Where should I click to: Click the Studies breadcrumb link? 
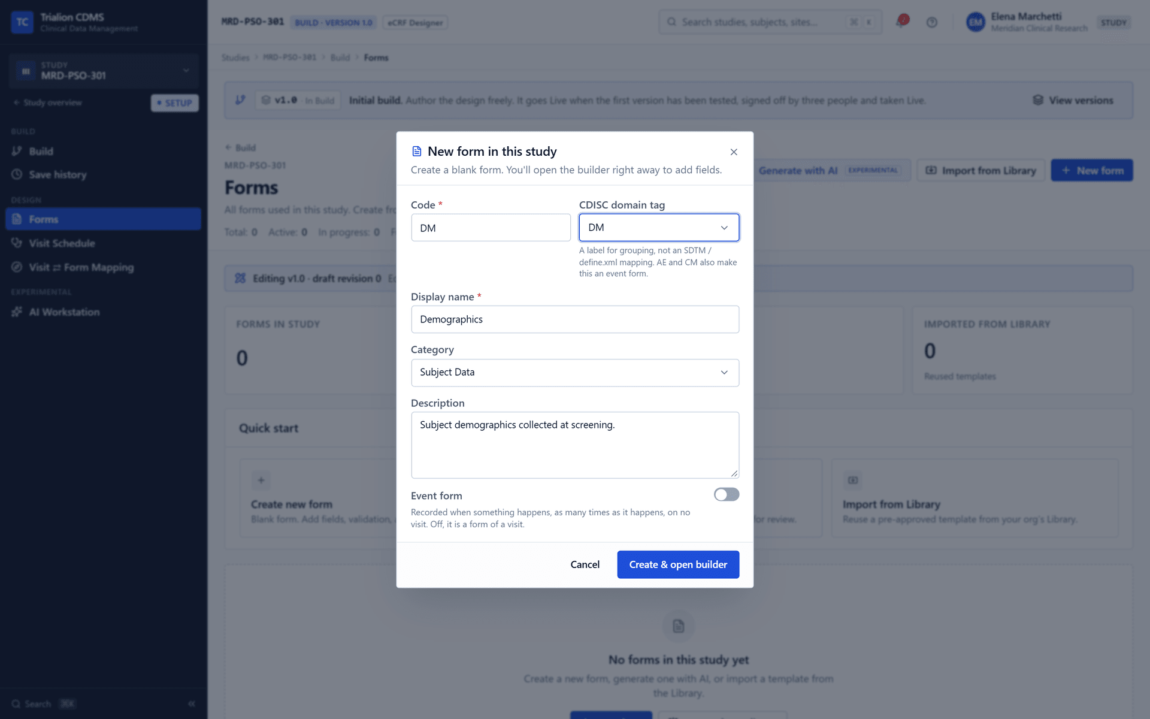click(235, 58)
